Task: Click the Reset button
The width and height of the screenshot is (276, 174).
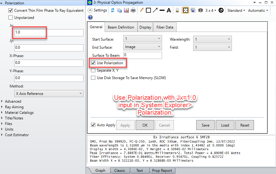Action: point(245,125)
